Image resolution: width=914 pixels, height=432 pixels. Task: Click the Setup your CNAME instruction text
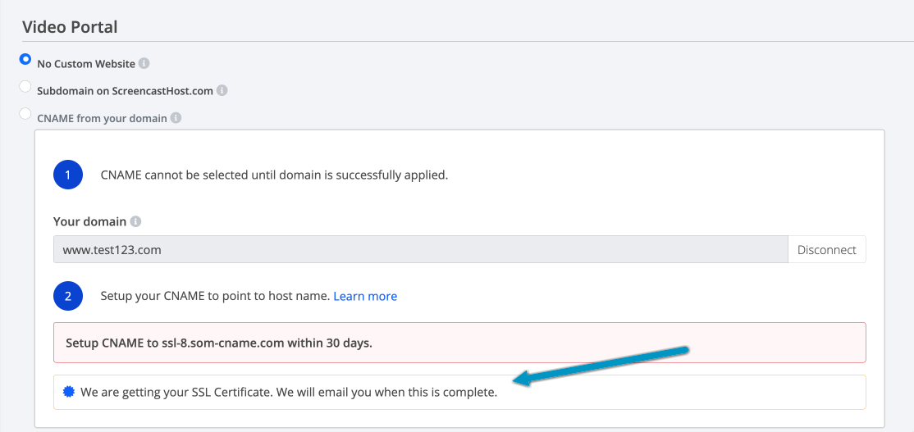point(215,297)
